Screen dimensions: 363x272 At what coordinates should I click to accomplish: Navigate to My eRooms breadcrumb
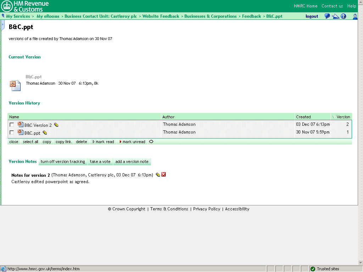click(48, 16)
